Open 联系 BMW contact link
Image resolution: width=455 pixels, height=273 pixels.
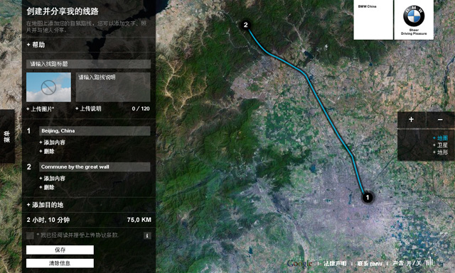370,264
